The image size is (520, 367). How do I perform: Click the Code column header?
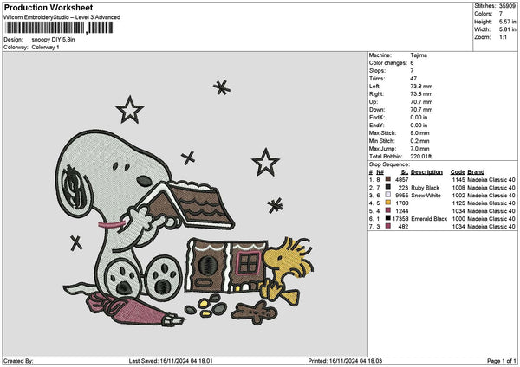pyautogui.click(x=458, y=171)
